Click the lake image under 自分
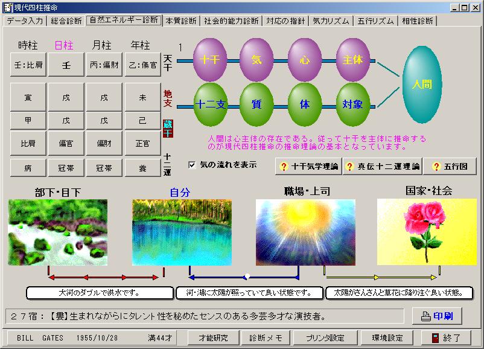This screenshot has height=349, width=484. click(x=182, y=232)
